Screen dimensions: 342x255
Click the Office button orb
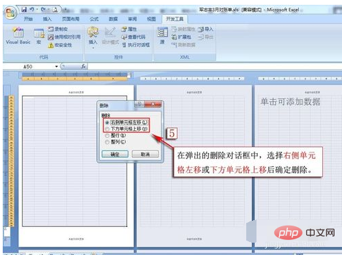tap(10, 13)
